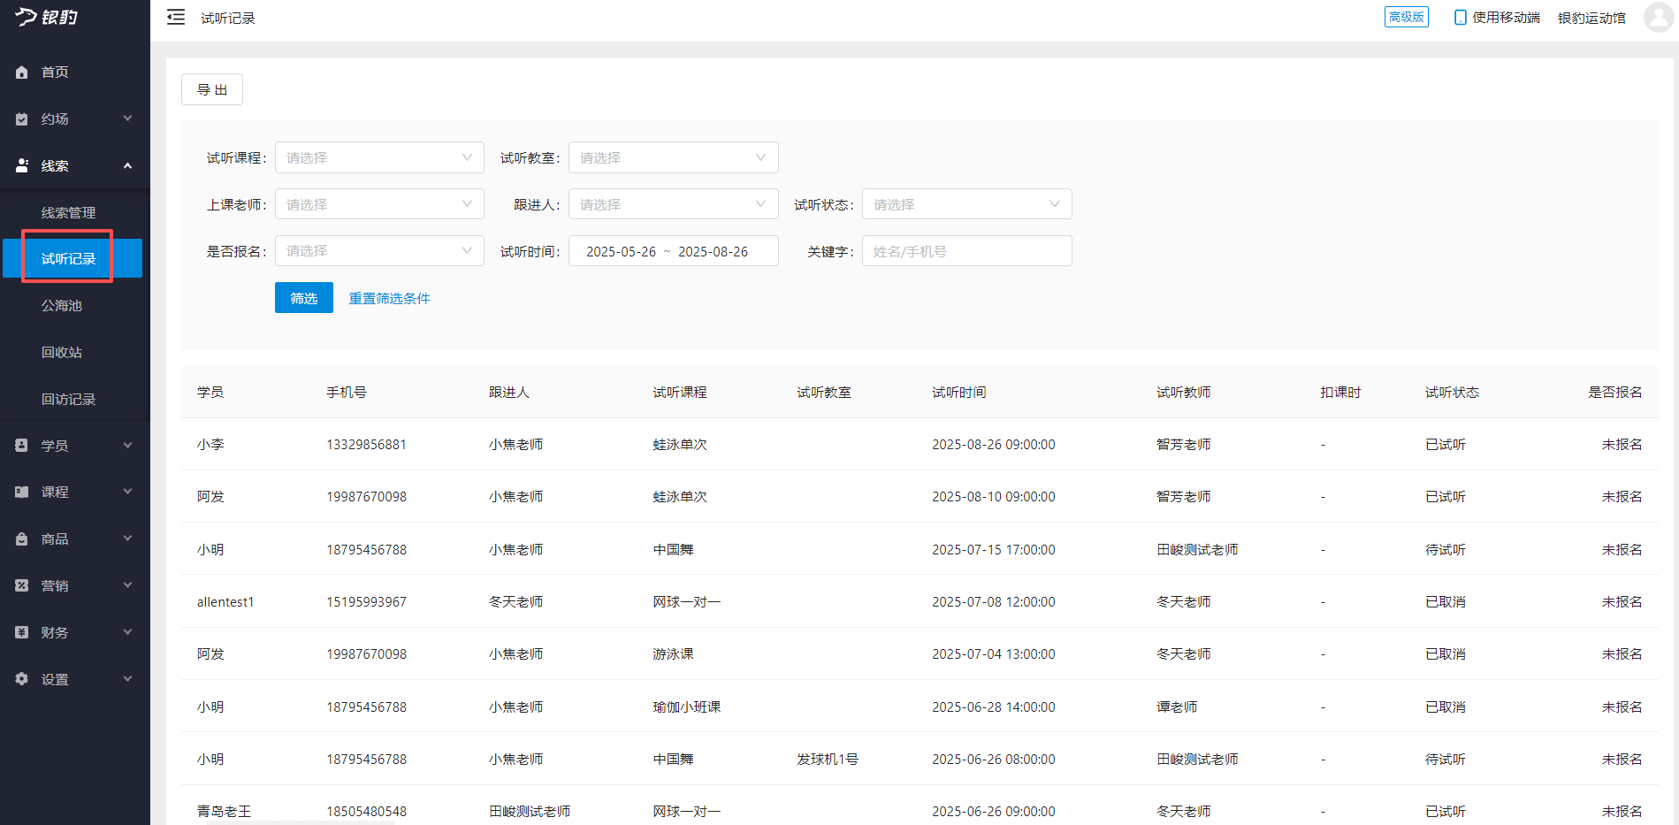Open the 学员 students section icon
Screen dimensions: 1679x825
23,445
